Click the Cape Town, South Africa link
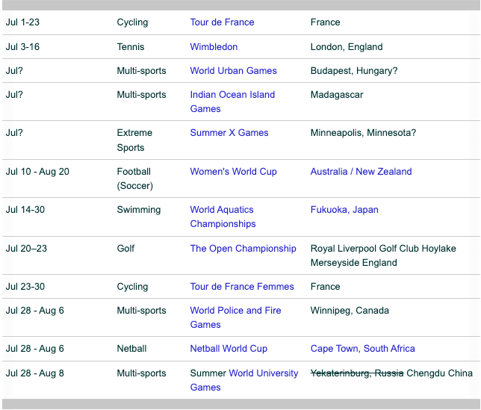The width and height of the screenshot is (481, 410). click(x=362, y=348)
